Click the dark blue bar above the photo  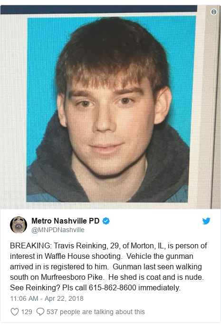tap(99, 10)
